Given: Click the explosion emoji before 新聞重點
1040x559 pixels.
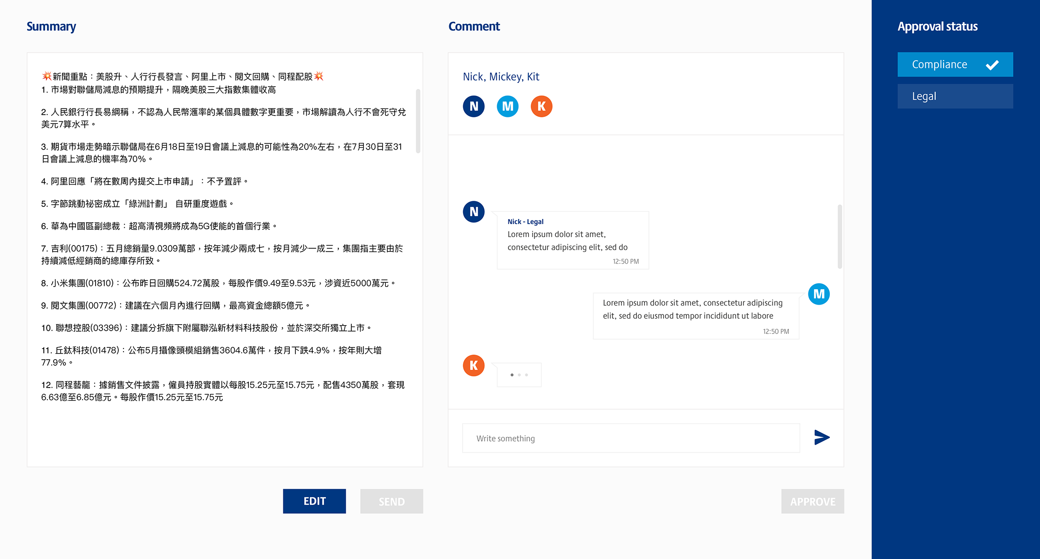Looking at the screenshot, I should pos(47,76).
